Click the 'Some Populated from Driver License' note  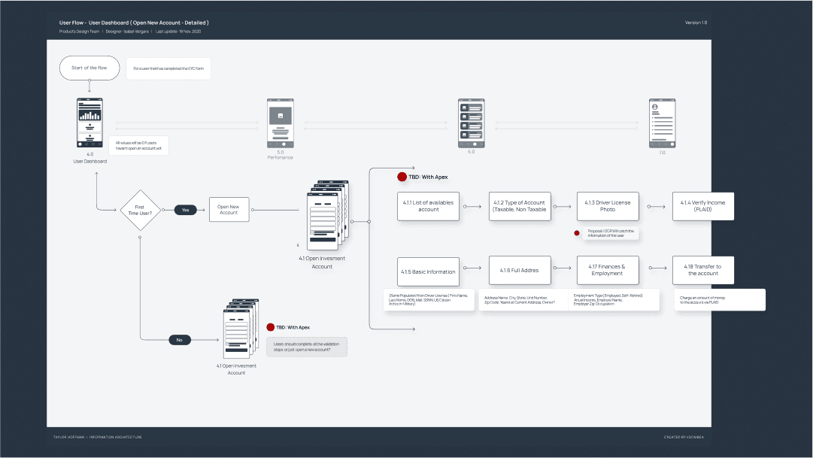(428, 300)
